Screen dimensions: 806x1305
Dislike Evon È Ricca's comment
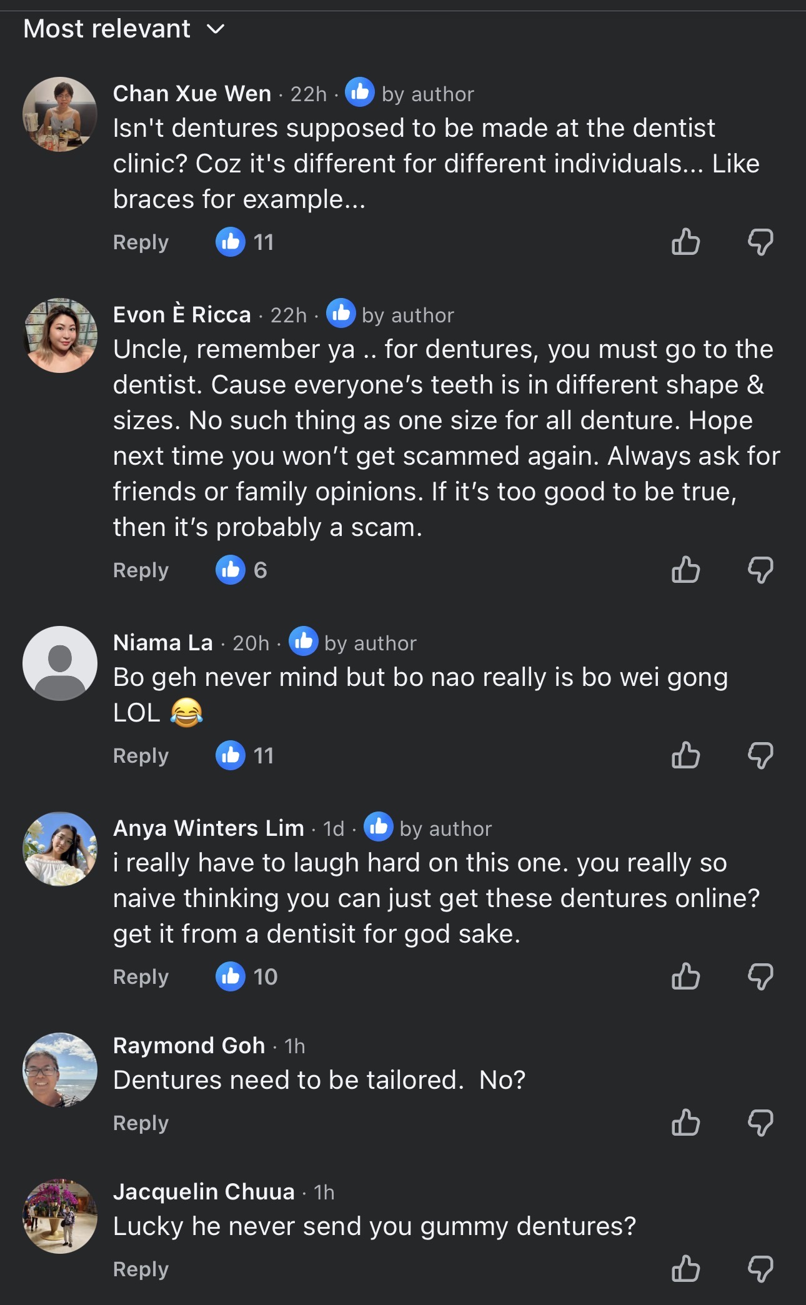[x=760, y=570]
